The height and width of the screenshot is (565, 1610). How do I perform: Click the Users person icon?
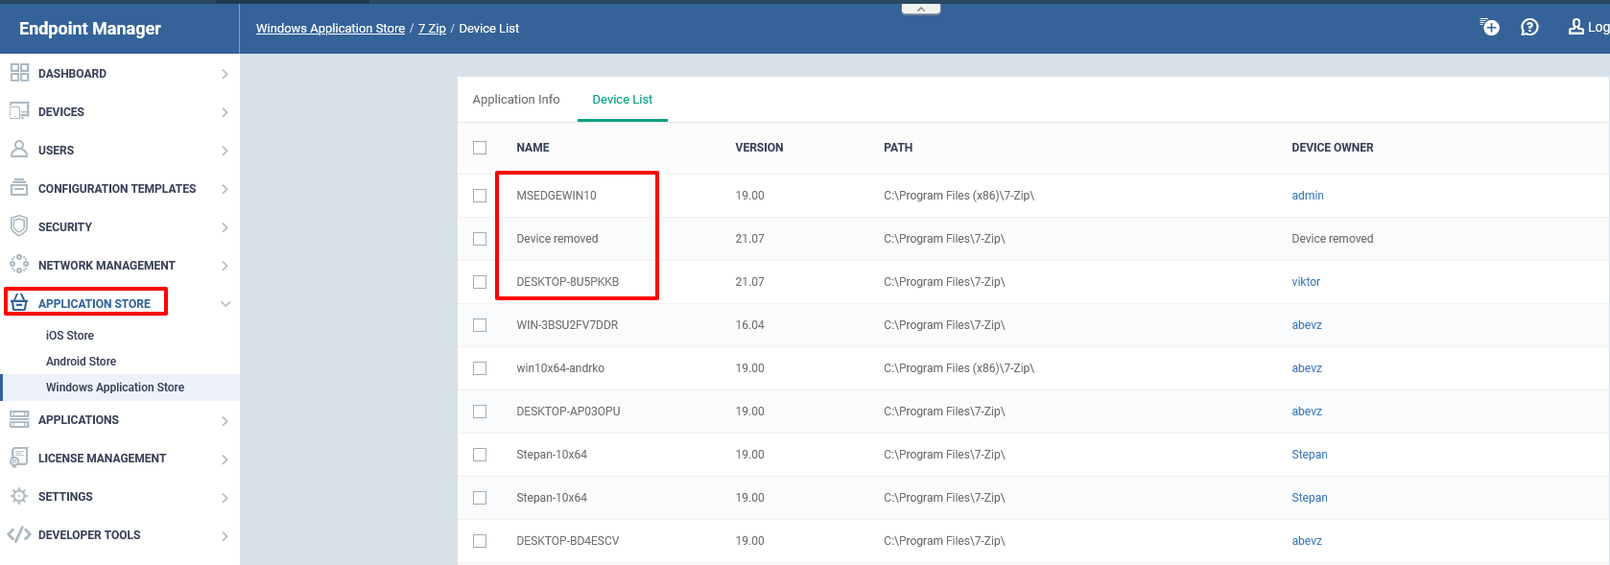click(x=19, y=150)
